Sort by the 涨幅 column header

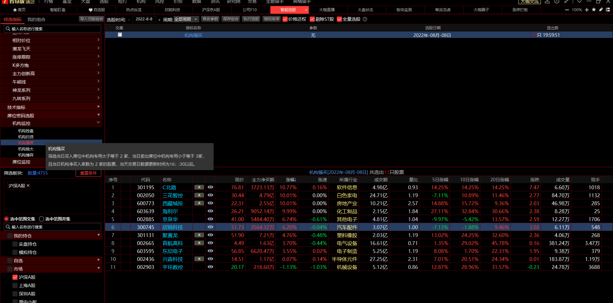tap(291, 180)
